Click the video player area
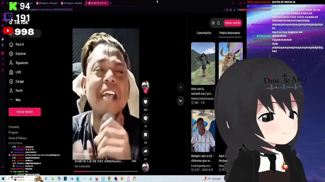325x182 pixels. point(106,94)
